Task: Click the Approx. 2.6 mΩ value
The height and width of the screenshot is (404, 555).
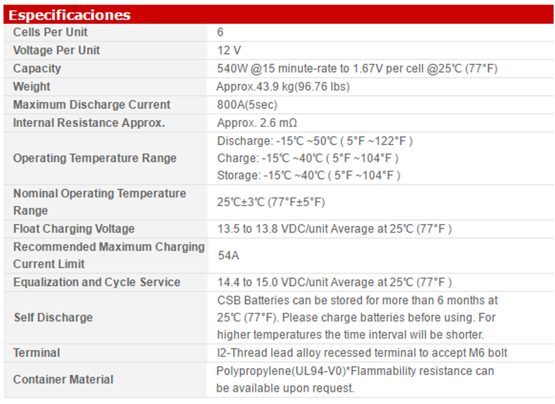Action: pyautogui.click(x=257, y=123)
